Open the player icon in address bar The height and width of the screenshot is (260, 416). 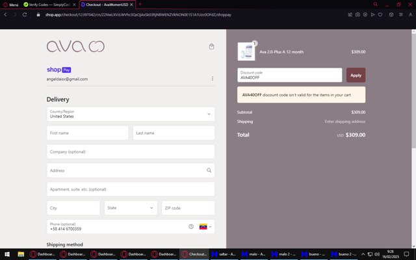coord(365,14)
